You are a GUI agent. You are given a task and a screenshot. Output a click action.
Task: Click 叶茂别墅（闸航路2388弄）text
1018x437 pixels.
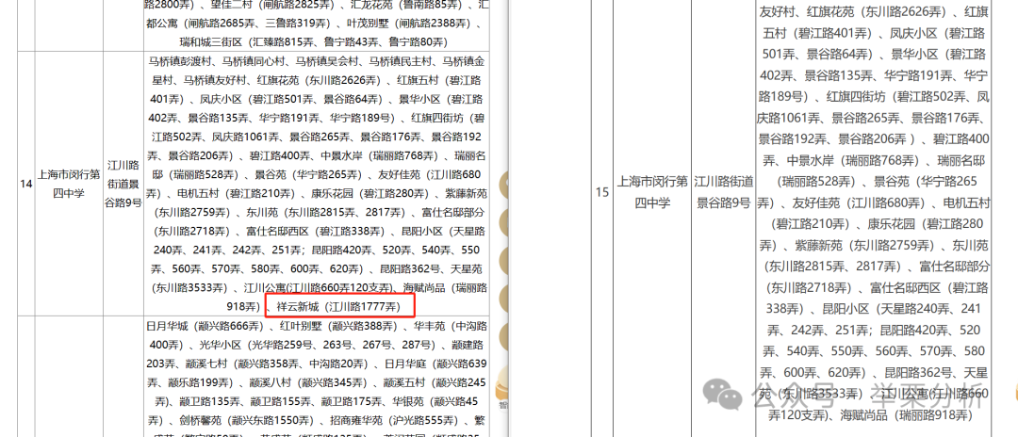[410, 24]
